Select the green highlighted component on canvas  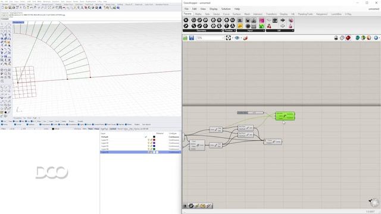(285, 116)
